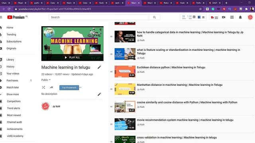Open the 'Euclidean distance python' video title
Screen dimensions: 255x143
171,67
